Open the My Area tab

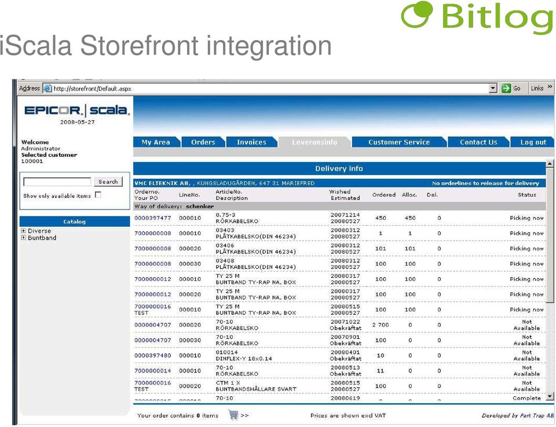(156, 142)
